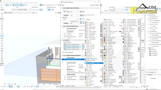Image resolution: width=161 pixels, height=90 pixels.
Task: Open the Help menu
Action: 36,3
